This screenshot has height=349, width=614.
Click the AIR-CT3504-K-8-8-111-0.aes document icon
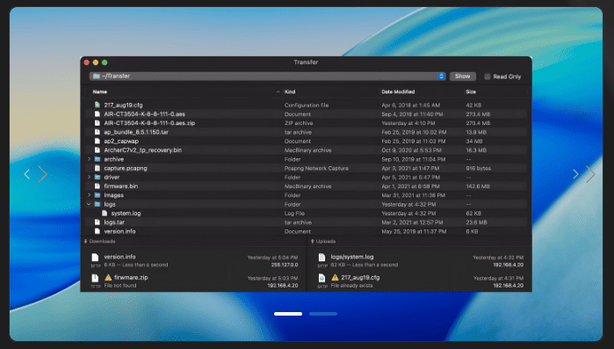pos(98,114)
